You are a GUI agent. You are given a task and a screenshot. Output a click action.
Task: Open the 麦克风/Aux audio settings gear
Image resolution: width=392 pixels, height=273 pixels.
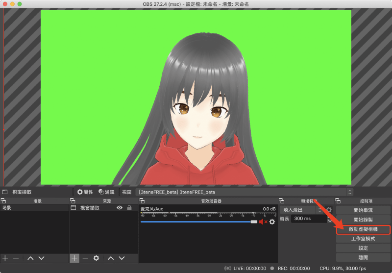272,222
